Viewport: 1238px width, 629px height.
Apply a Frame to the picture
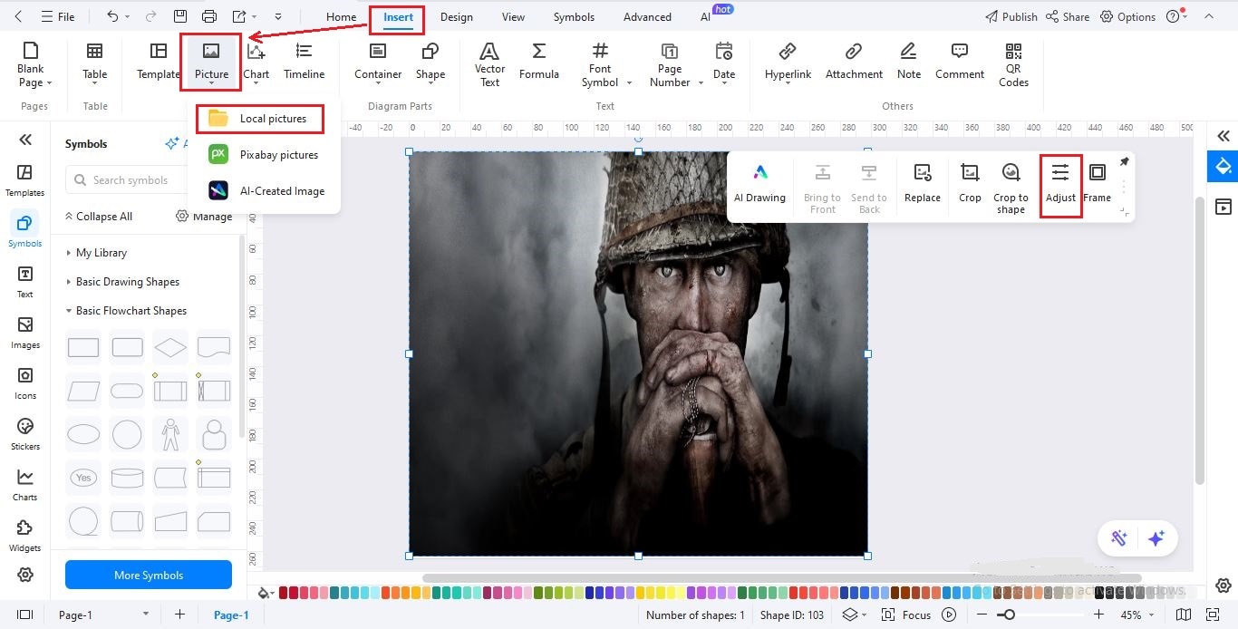point(1097,184)
